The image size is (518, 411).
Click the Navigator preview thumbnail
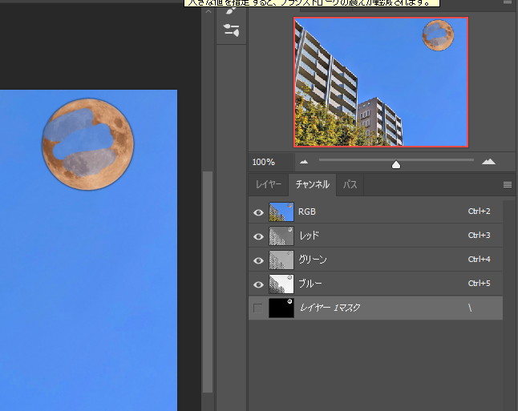click(x=381, y=83)
